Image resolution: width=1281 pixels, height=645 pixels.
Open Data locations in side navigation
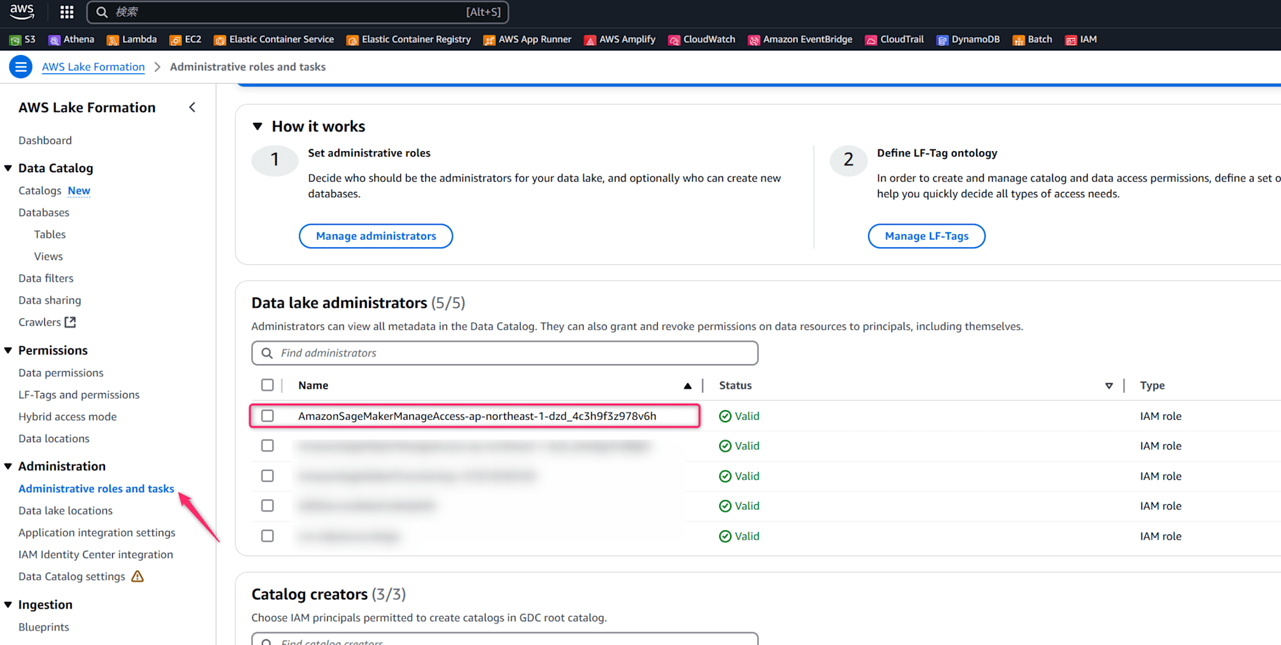54,439
